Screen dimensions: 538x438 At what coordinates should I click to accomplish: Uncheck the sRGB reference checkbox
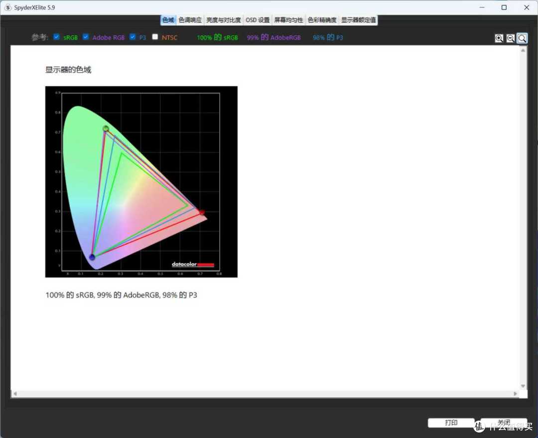[57, 37]
